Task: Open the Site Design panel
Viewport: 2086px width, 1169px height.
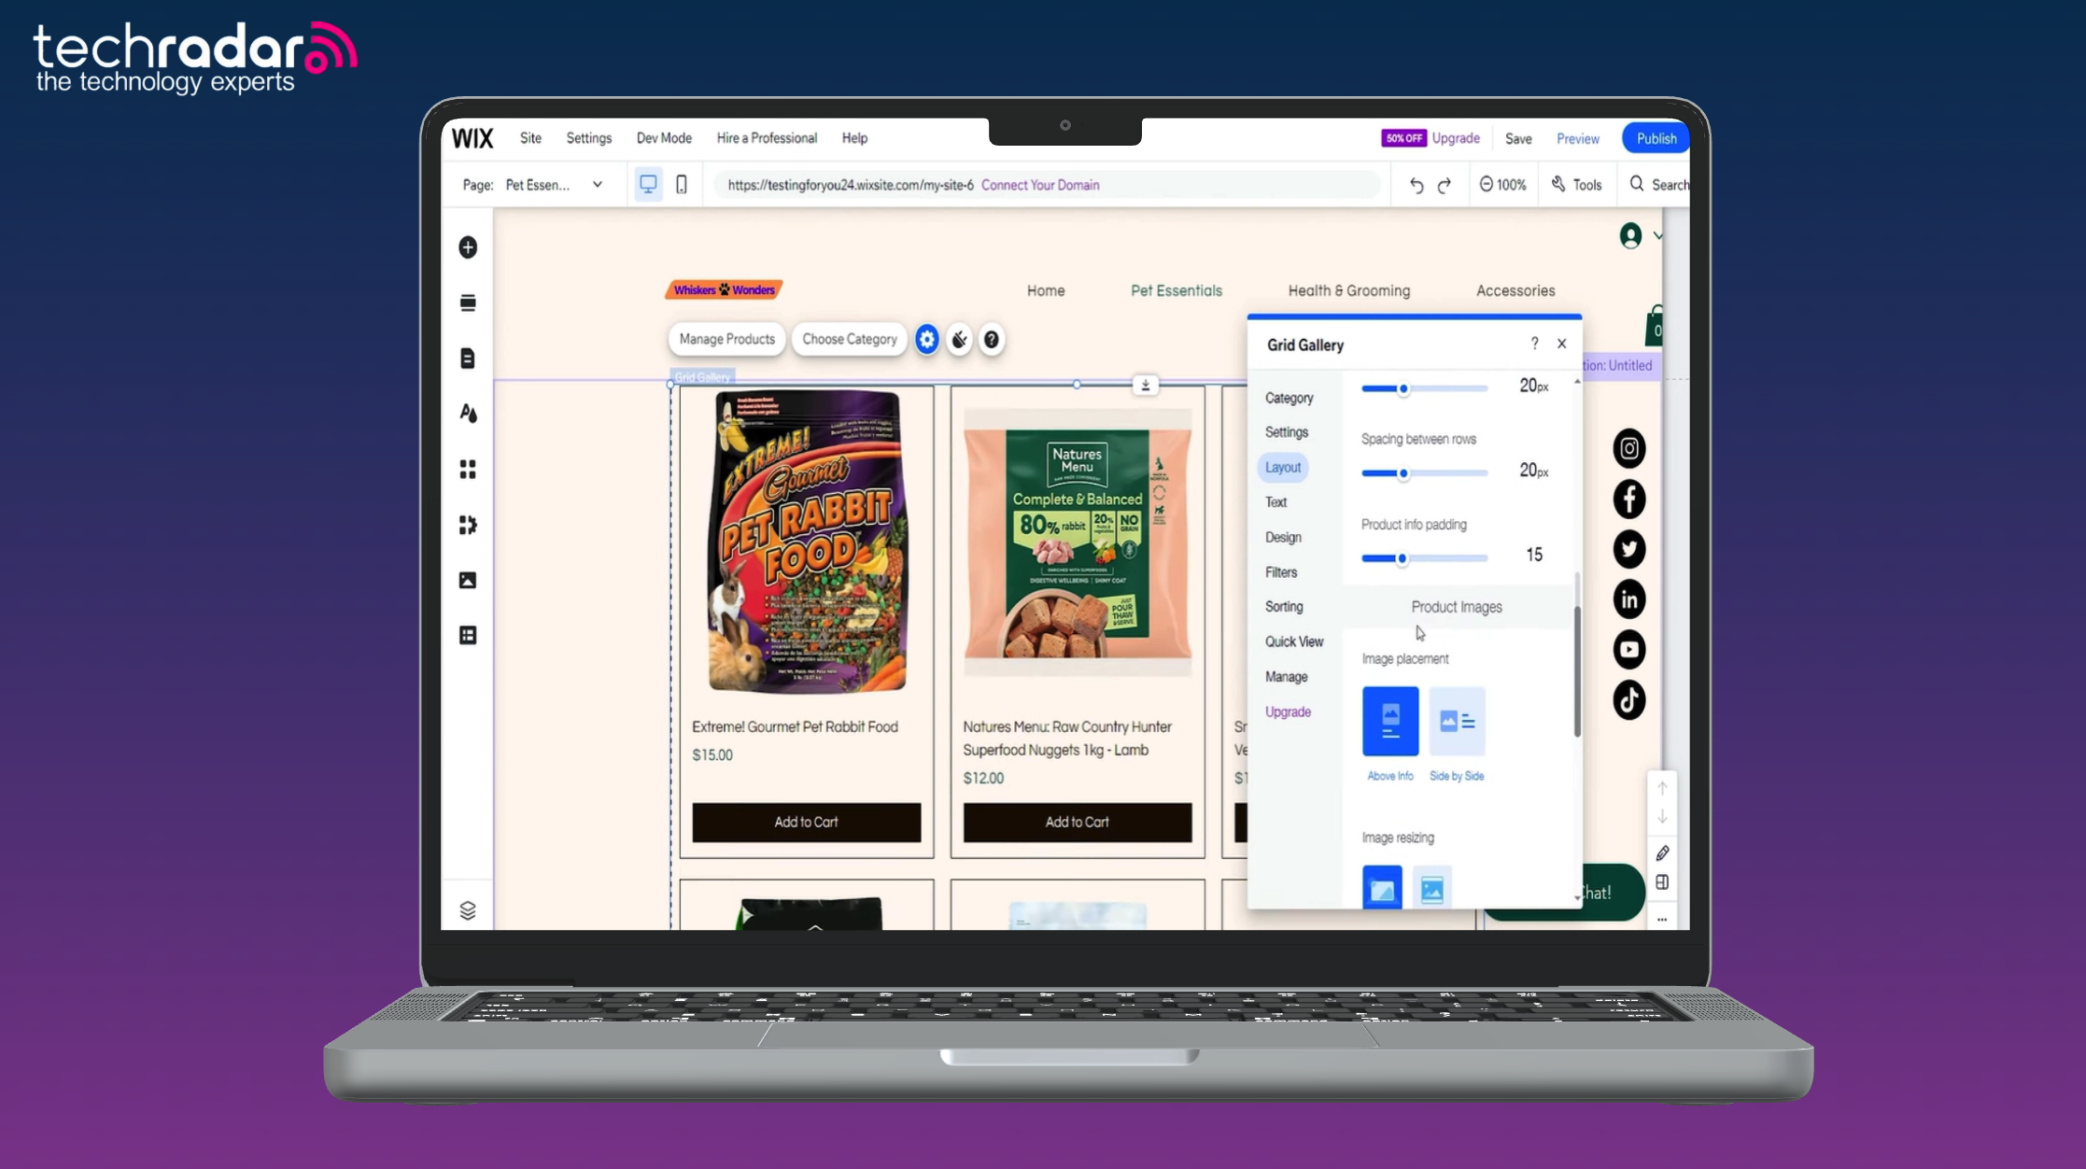Action: [x=468, y=414]
